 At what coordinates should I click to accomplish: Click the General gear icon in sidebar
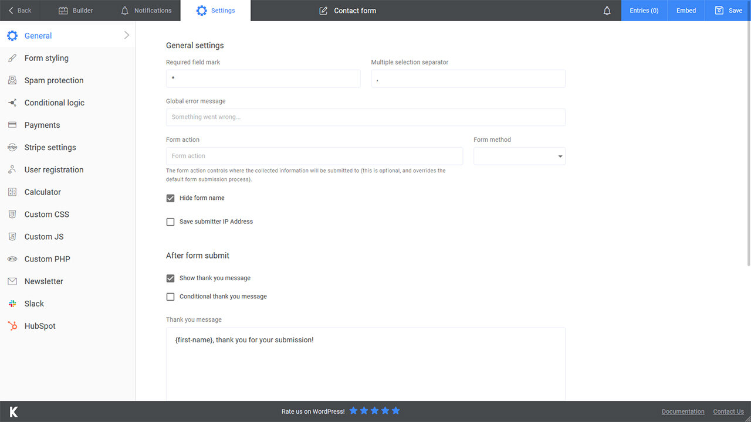point(12,36)
